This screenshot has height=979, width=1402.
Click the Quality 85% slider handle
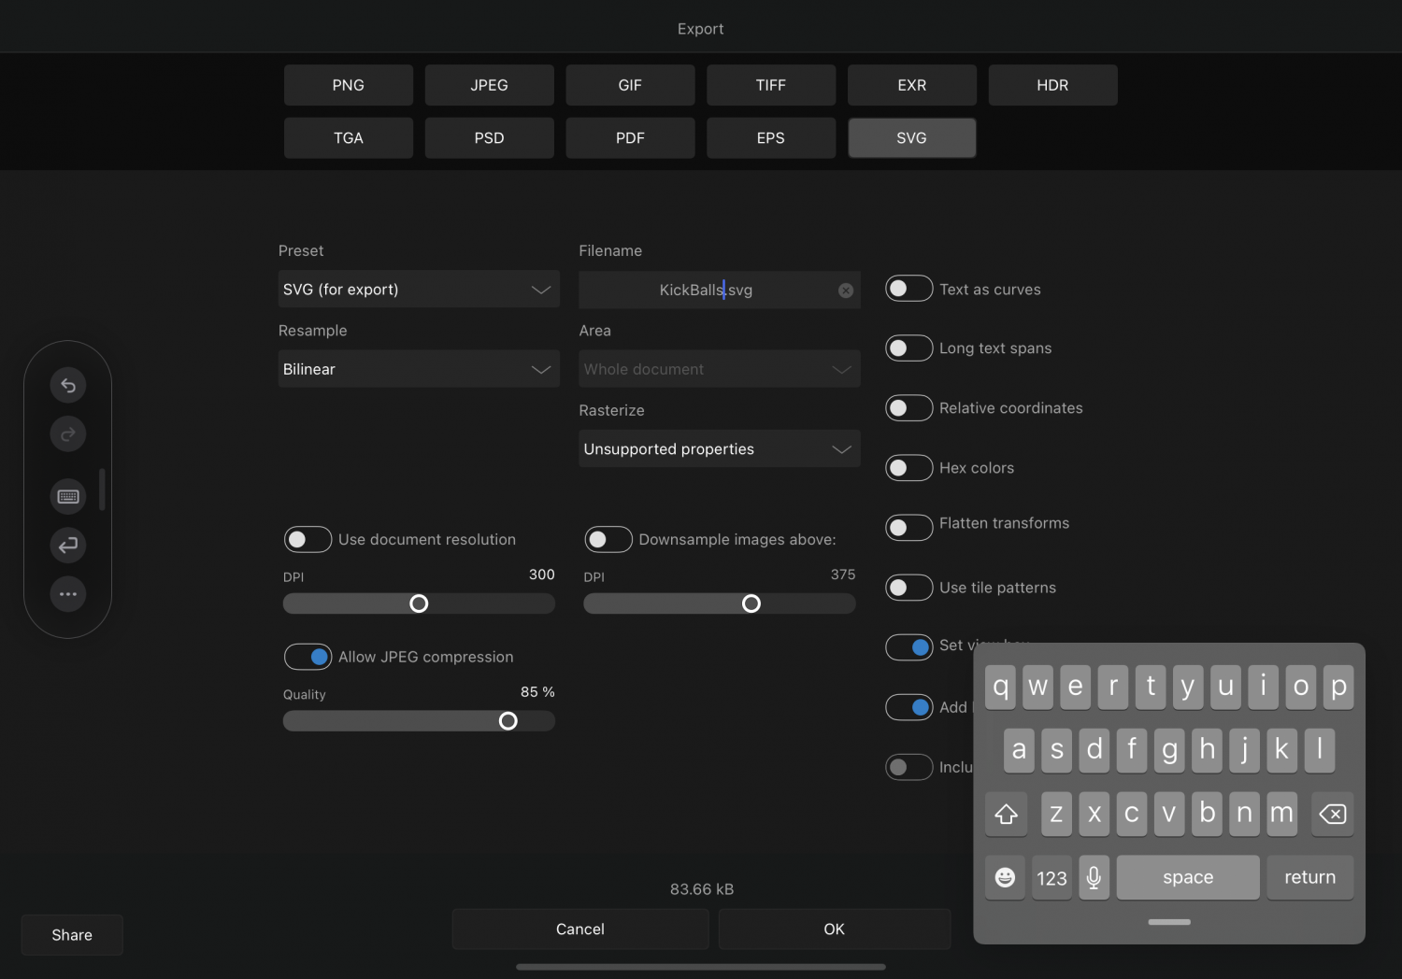click(508, 721)
